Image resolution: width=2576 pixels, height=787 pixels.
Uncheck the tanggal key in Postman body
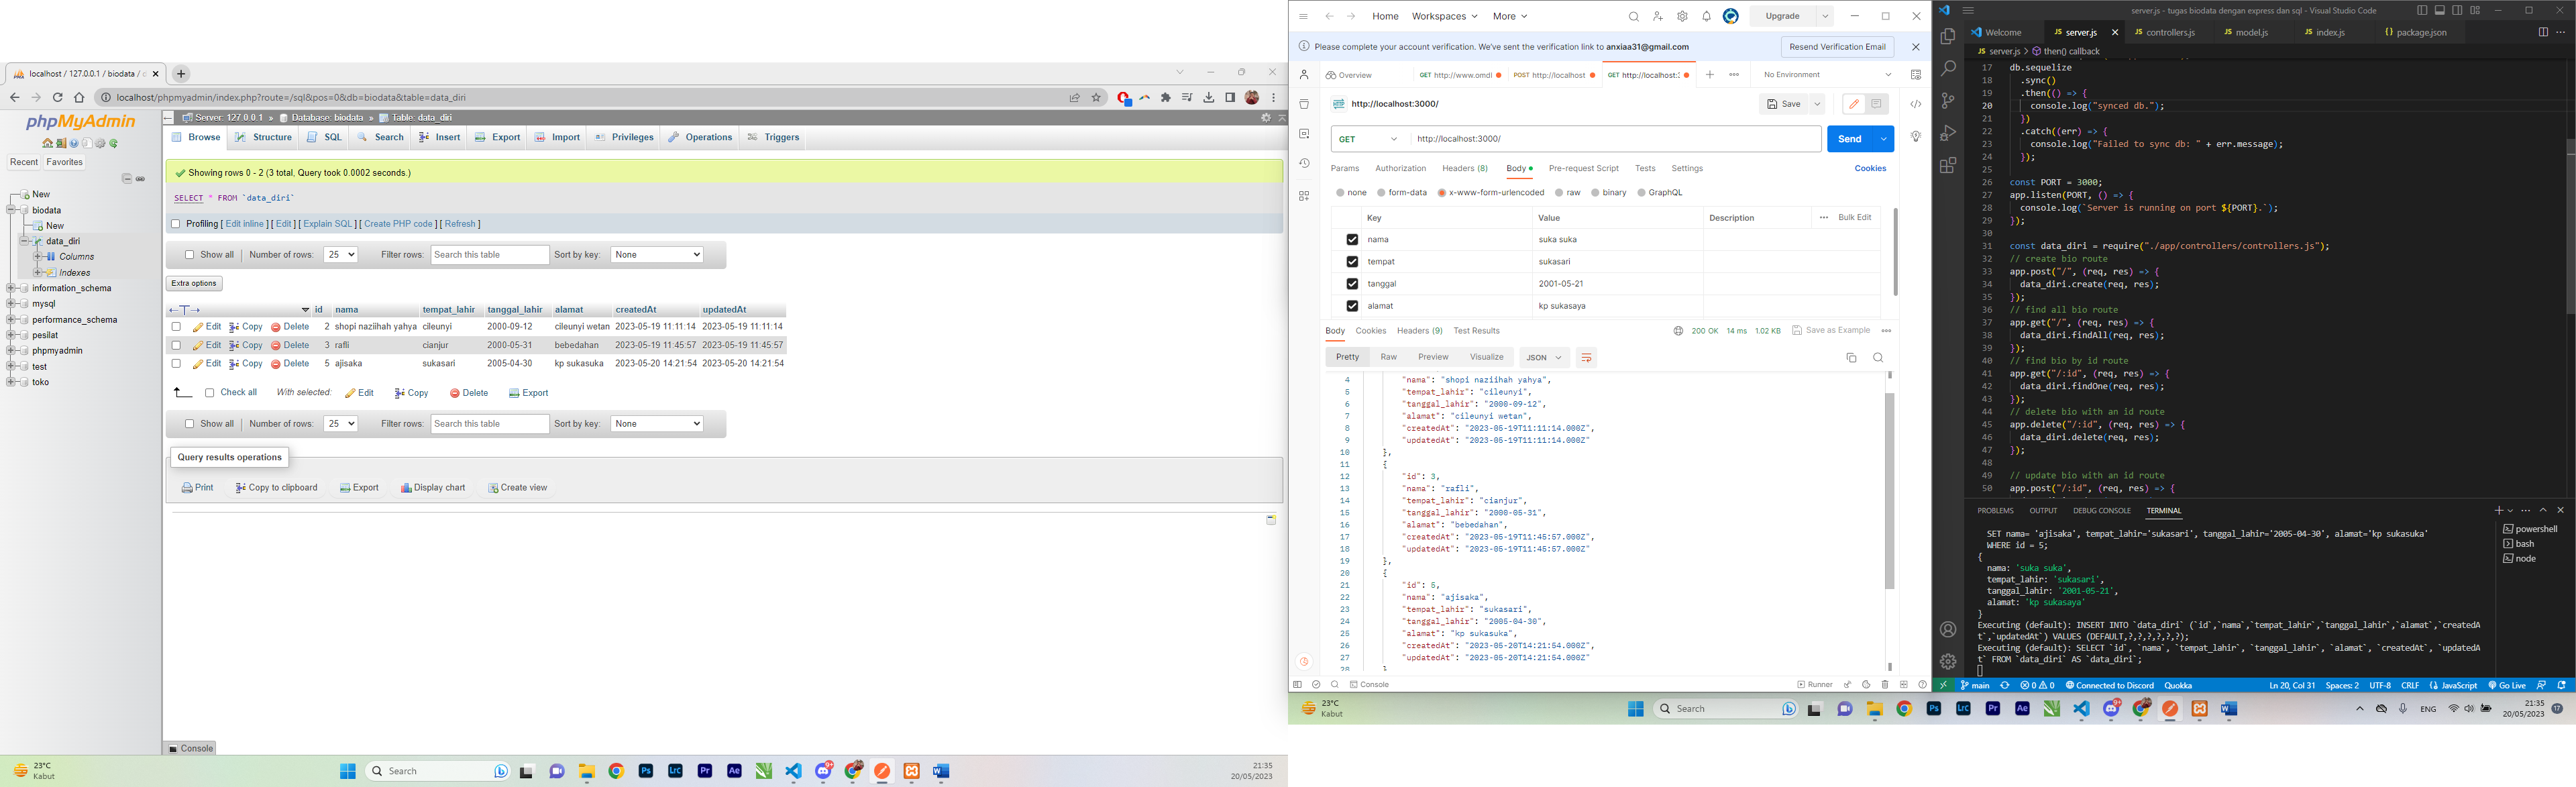pos(1353,283)
